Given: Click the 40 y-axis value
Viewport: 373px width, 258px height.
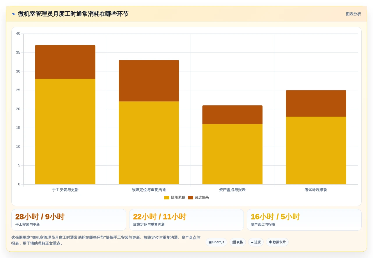Looking at the screenshot, I should 18,34.
